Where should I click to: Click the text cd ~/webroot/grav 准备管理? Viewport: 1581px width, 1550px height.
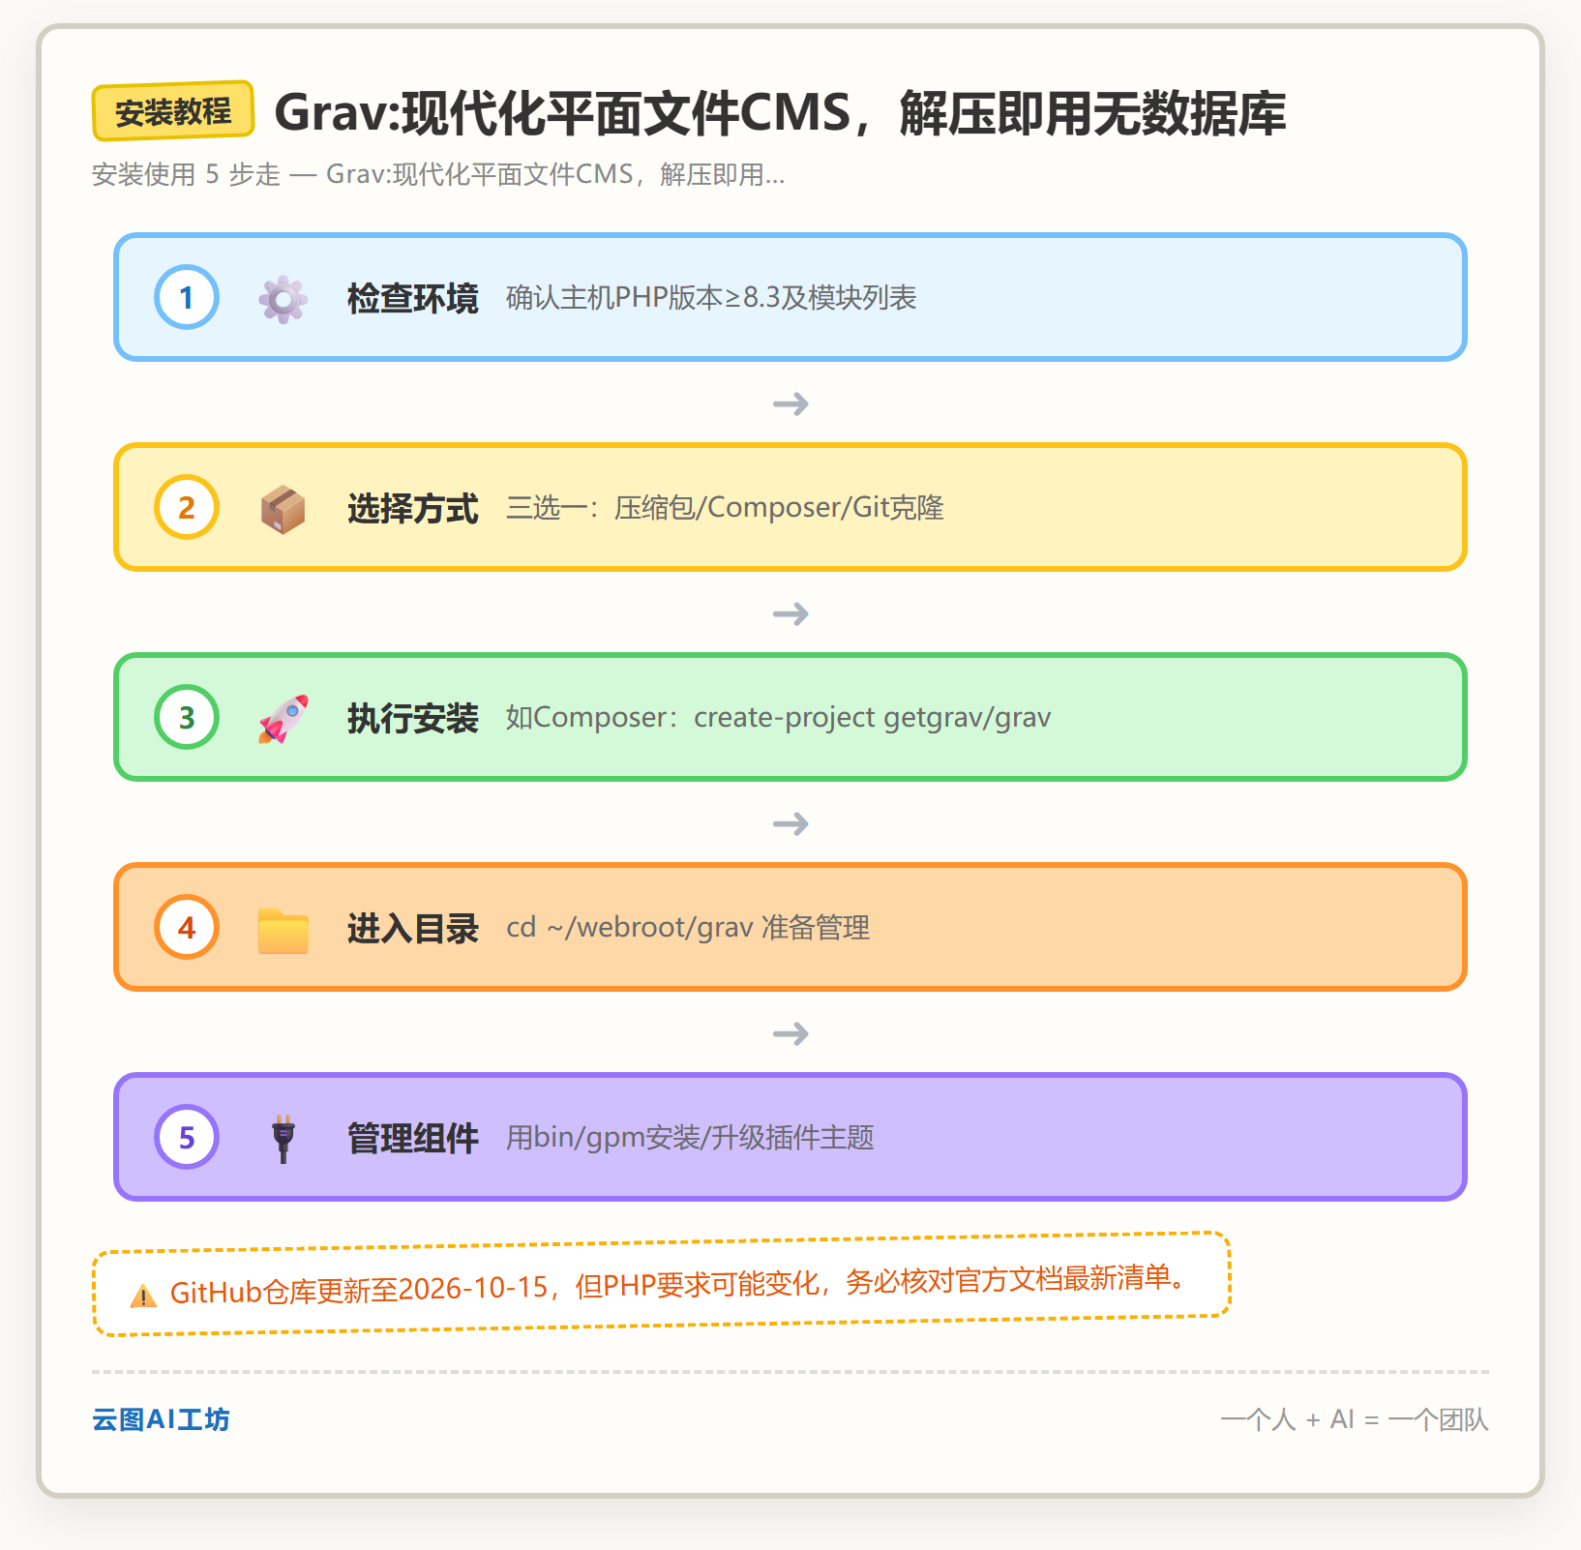click(688, 927)
